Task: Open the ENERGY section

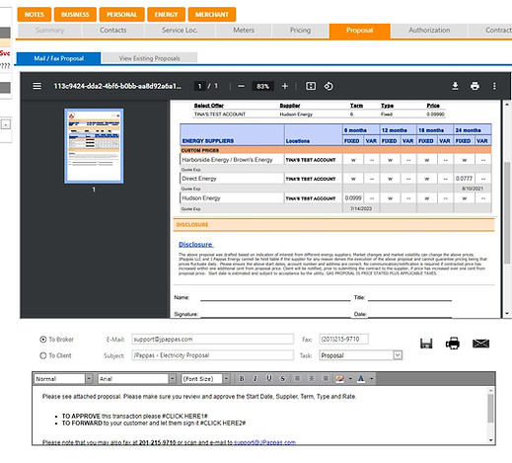Action: (x=166, y=15)
